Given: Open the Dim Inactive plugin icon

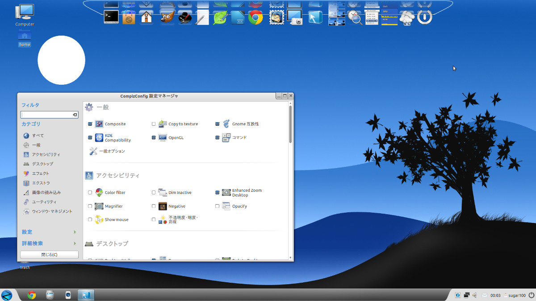Looking at the screenshot, I should (163, 193).
